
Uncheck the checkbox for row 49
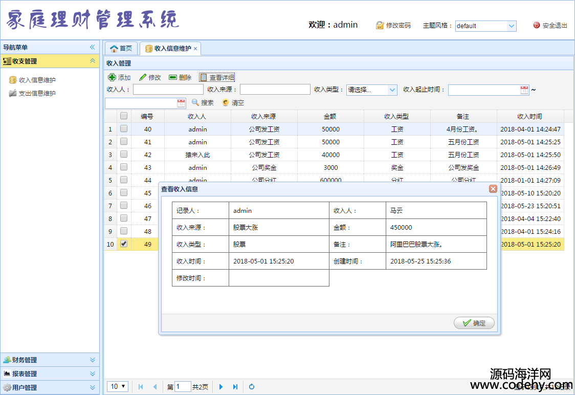pos(124,244)
